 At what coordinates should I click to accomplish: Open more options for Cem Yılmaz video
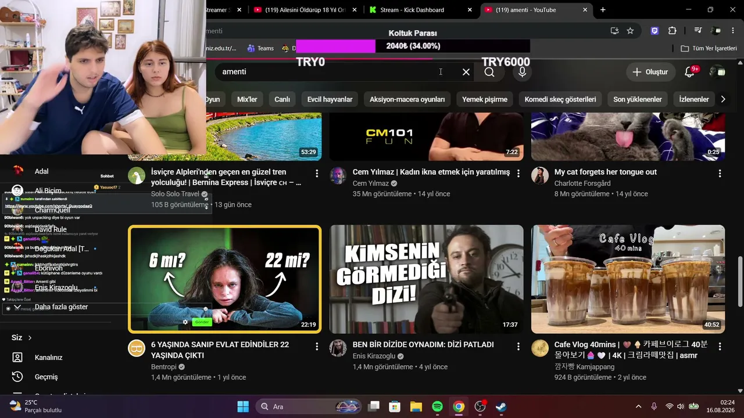518,173
